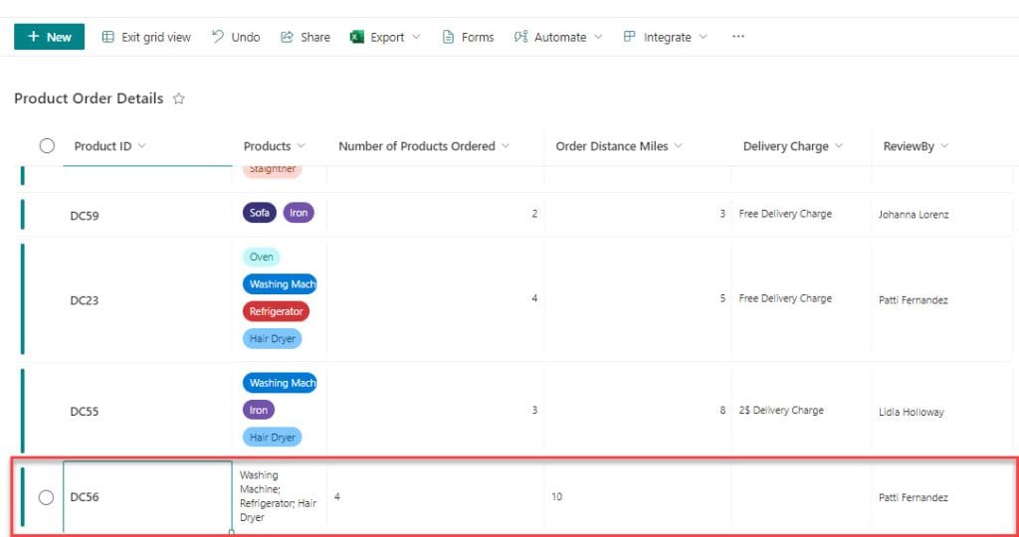Viewport: 1019px width, 537px height.
Task: Click the Refrigerator tag in DC23 row
Action: tap(277, 311)
